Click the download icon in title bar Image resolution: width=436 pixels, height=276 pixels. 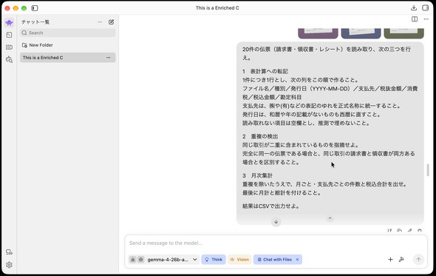[414, 8]
